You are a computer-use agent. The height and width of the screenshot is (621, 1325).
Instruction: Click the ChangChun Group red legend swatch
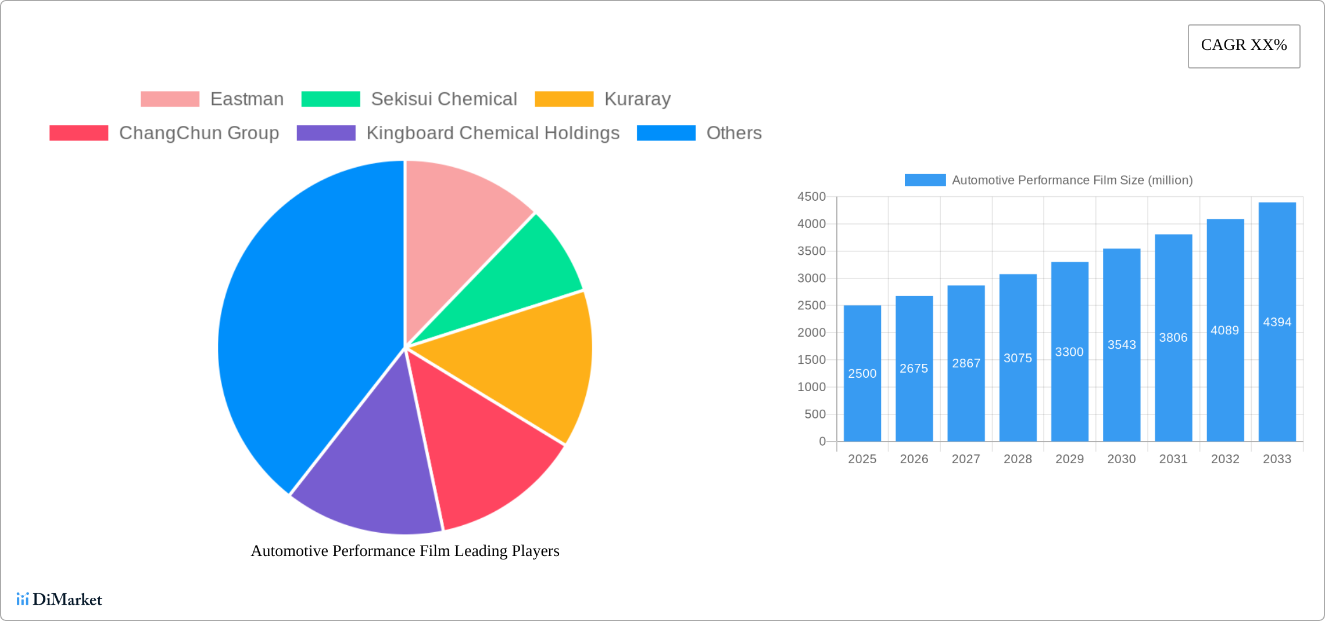78,133
